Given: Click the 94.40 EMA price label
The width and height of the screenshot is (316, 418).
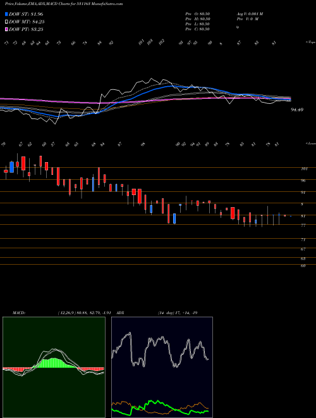Looking at the screenshot, I should [x=297, y=110].
